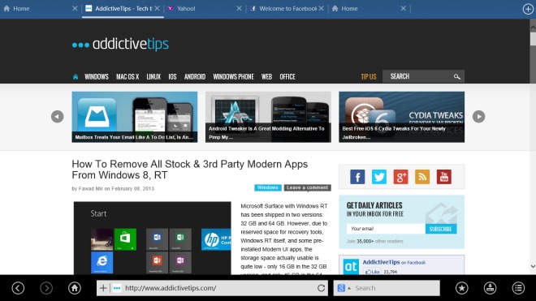Open the Windows Start screen article image
The width and height of the screenshot is (536, 301).
tap(153, 238)
